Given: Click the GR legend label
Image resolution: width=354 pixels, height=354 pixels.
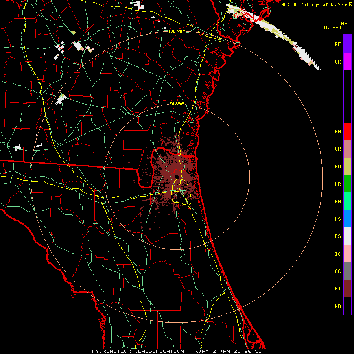Looking at the screenshot, I should click(x=337, y=149).
